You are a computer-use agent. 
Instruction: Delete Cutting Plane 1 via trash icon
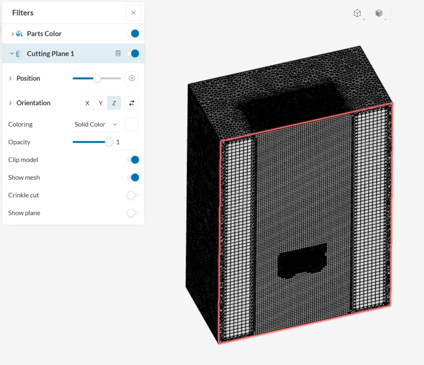[x=119, y=53]
